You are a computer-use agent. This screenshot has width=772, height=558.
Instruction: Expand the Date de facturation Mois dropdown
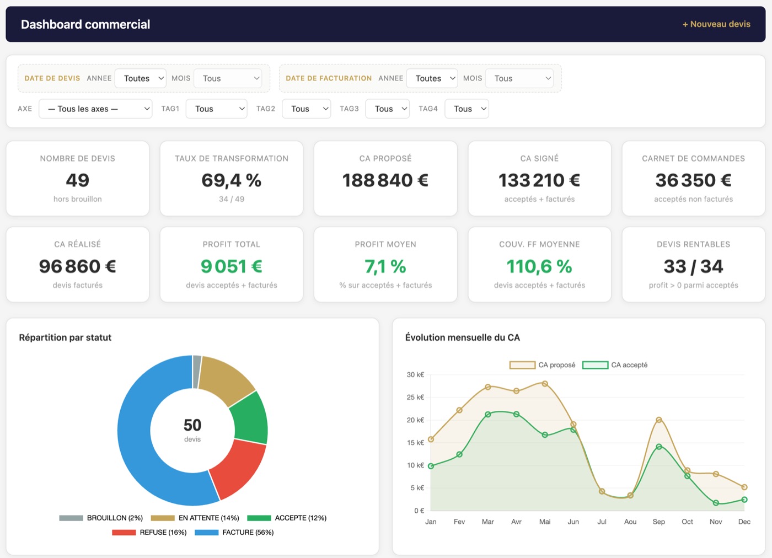pyautogui.click(x=519, y=78)
